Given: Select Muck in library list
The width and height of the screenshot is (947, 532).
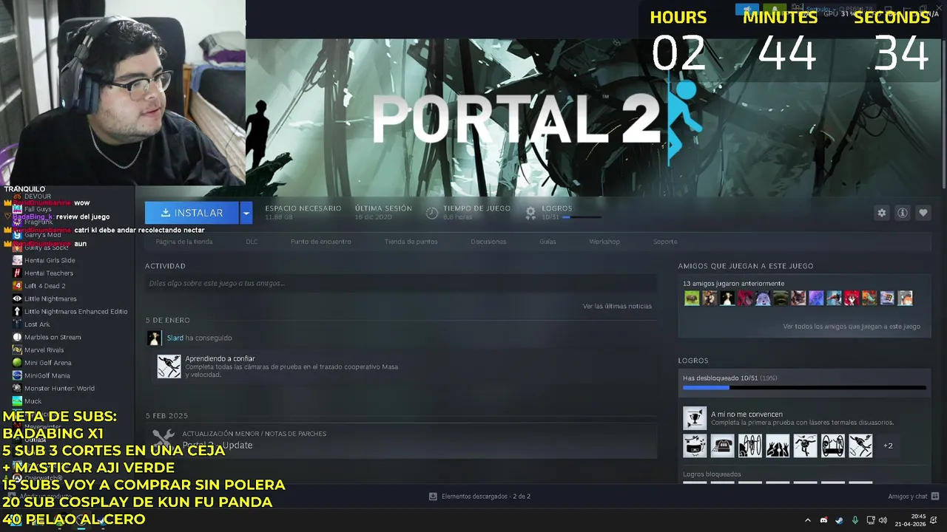Looking at the screenshot, I should click(x=33, y=401).
